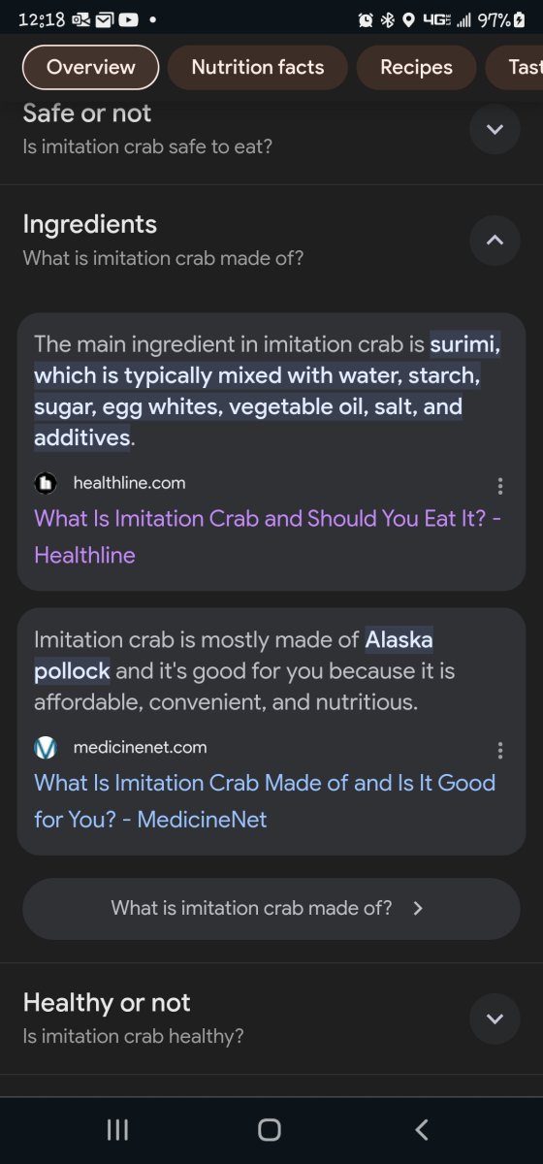Expand the Healthy or not section
This screenshot has height=1164, width=543.
click(495, 1018)
